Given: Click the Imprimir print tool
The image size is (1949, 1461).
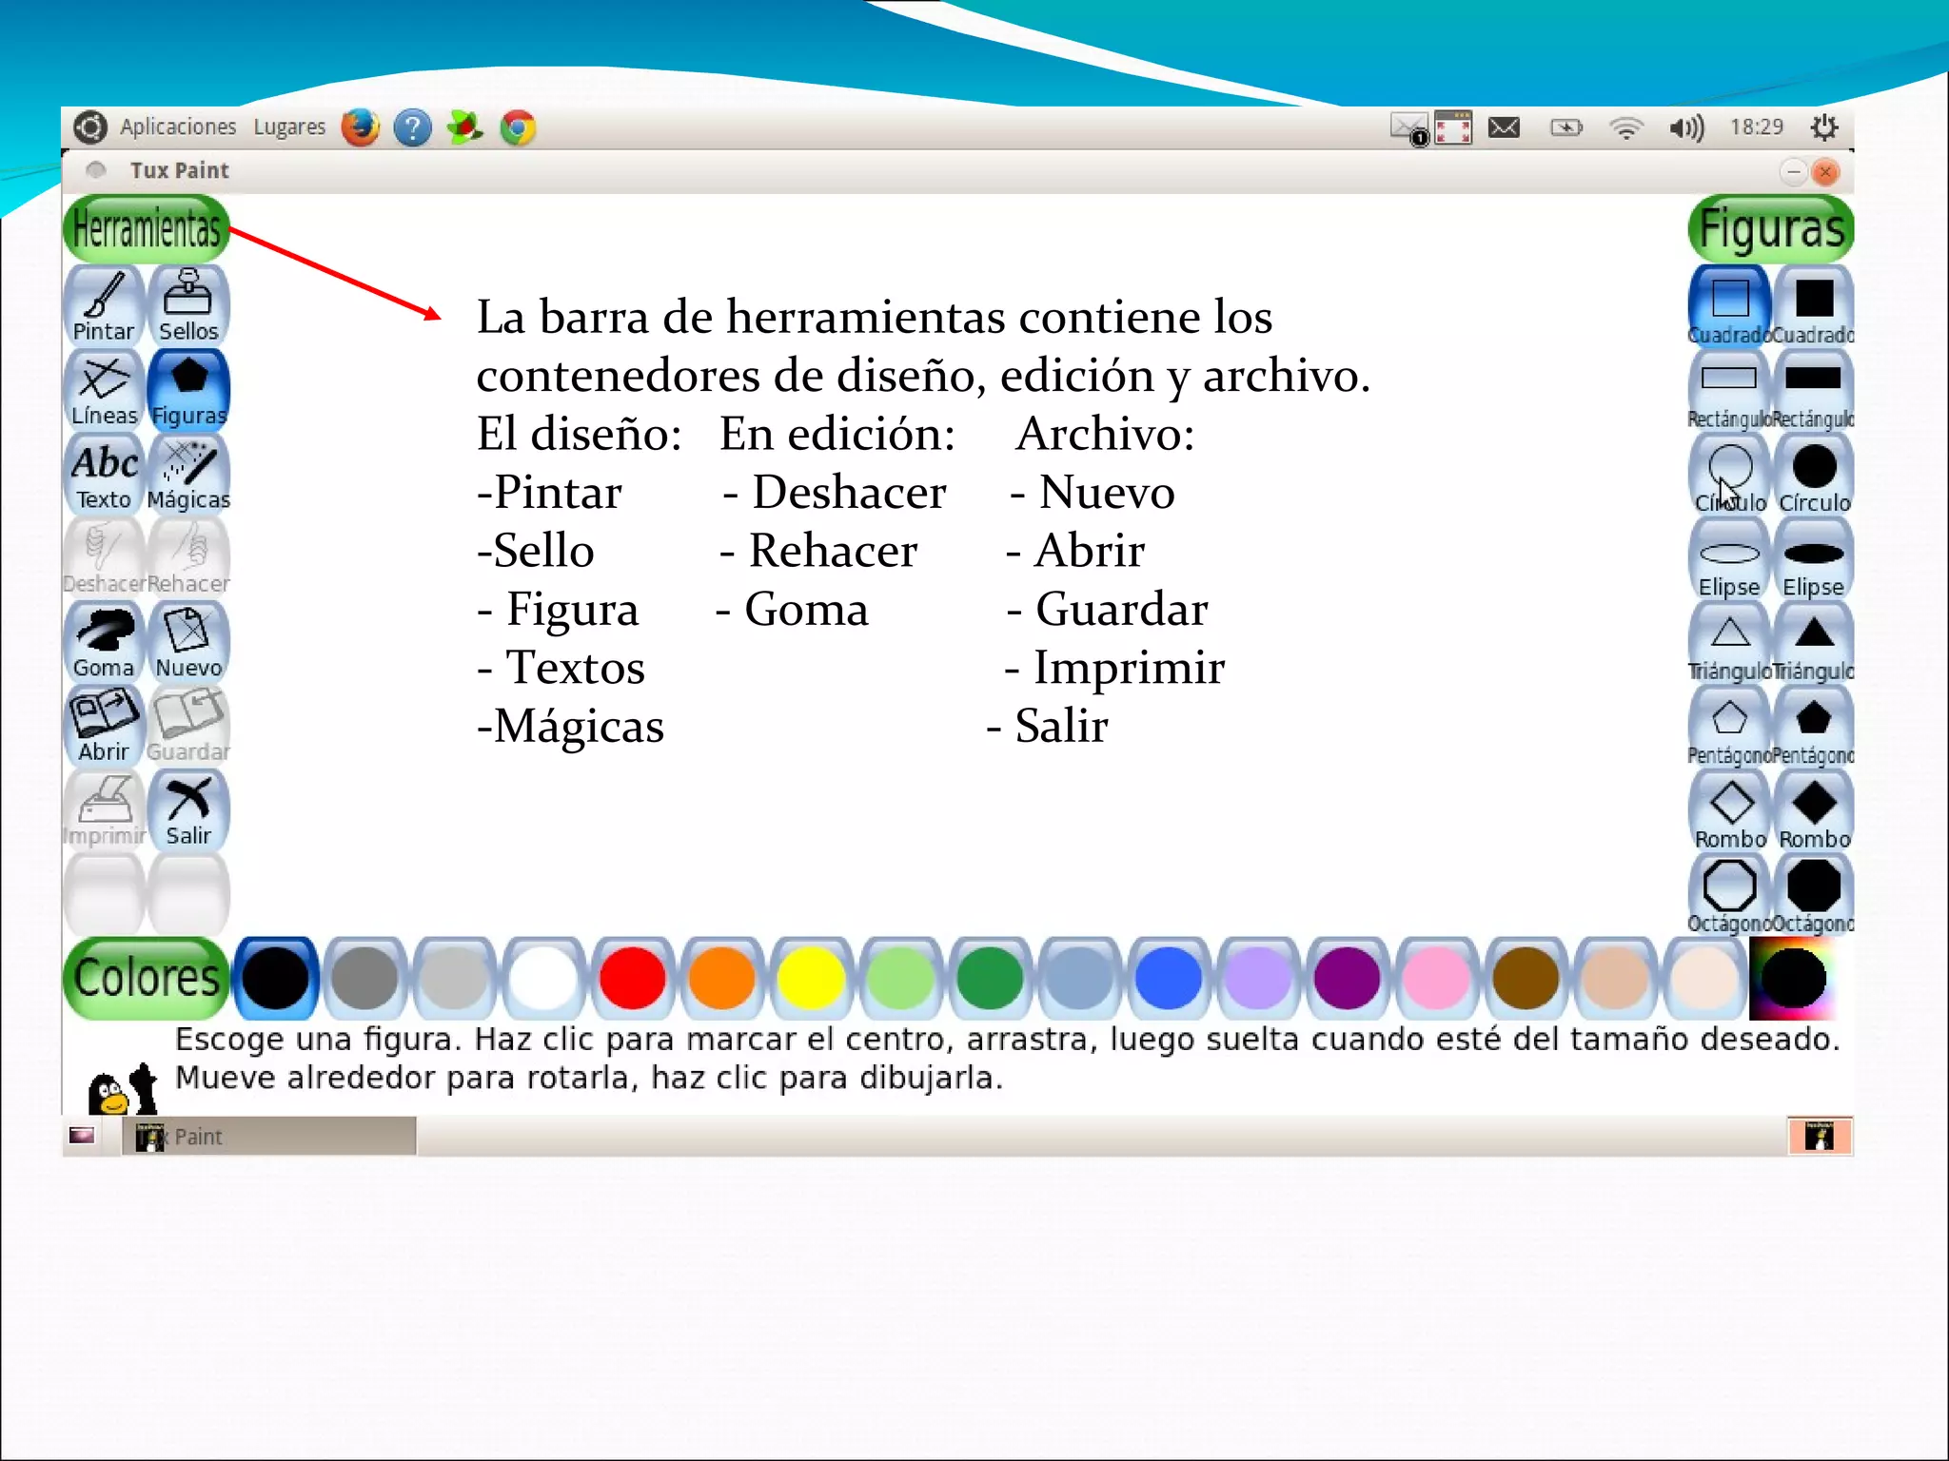Looking at the screenshot, I should pyautogui.click(x=104, y=809).
